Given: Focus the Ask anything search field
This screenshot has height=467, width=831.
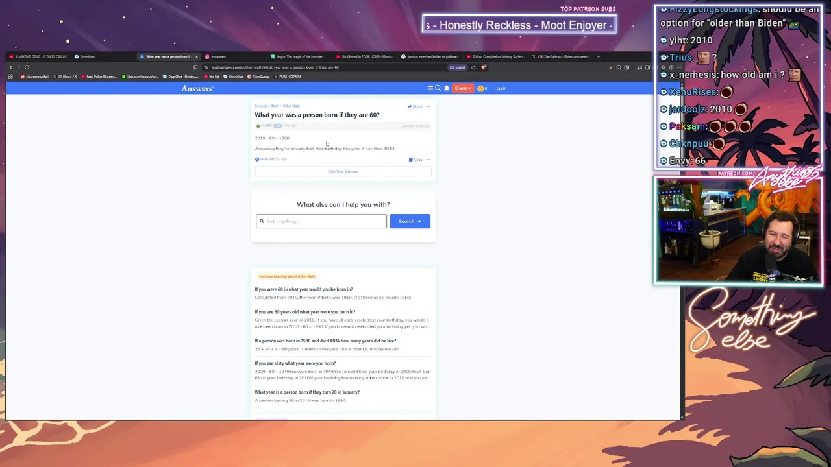Looking at the screenshot, I should (321, 221).
